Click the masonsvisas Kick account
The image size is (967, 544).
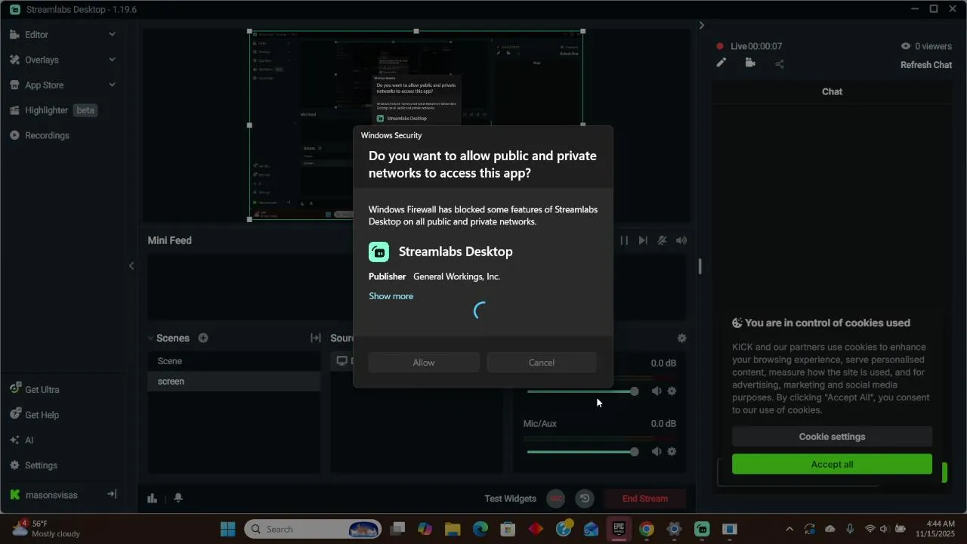point(51,496)
